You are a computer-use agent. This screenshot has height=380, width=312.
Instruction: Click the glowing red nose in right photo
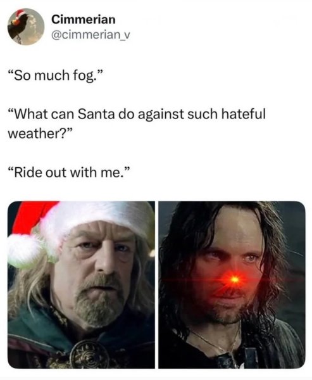(x=234, y=279)
